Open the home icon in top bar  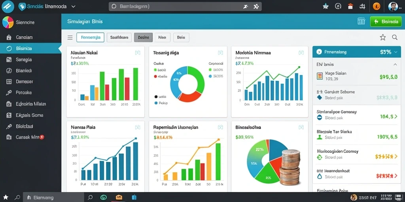350,6
